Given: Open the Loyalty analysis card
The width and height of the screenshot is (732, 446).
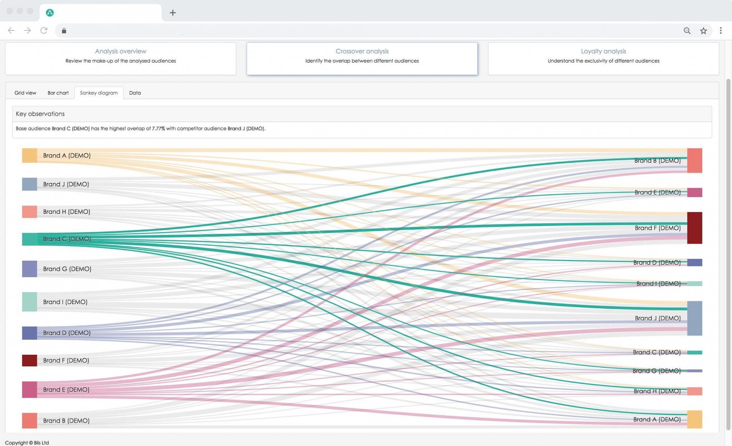Looking at the screenshot, I should (x=603, y=59).
